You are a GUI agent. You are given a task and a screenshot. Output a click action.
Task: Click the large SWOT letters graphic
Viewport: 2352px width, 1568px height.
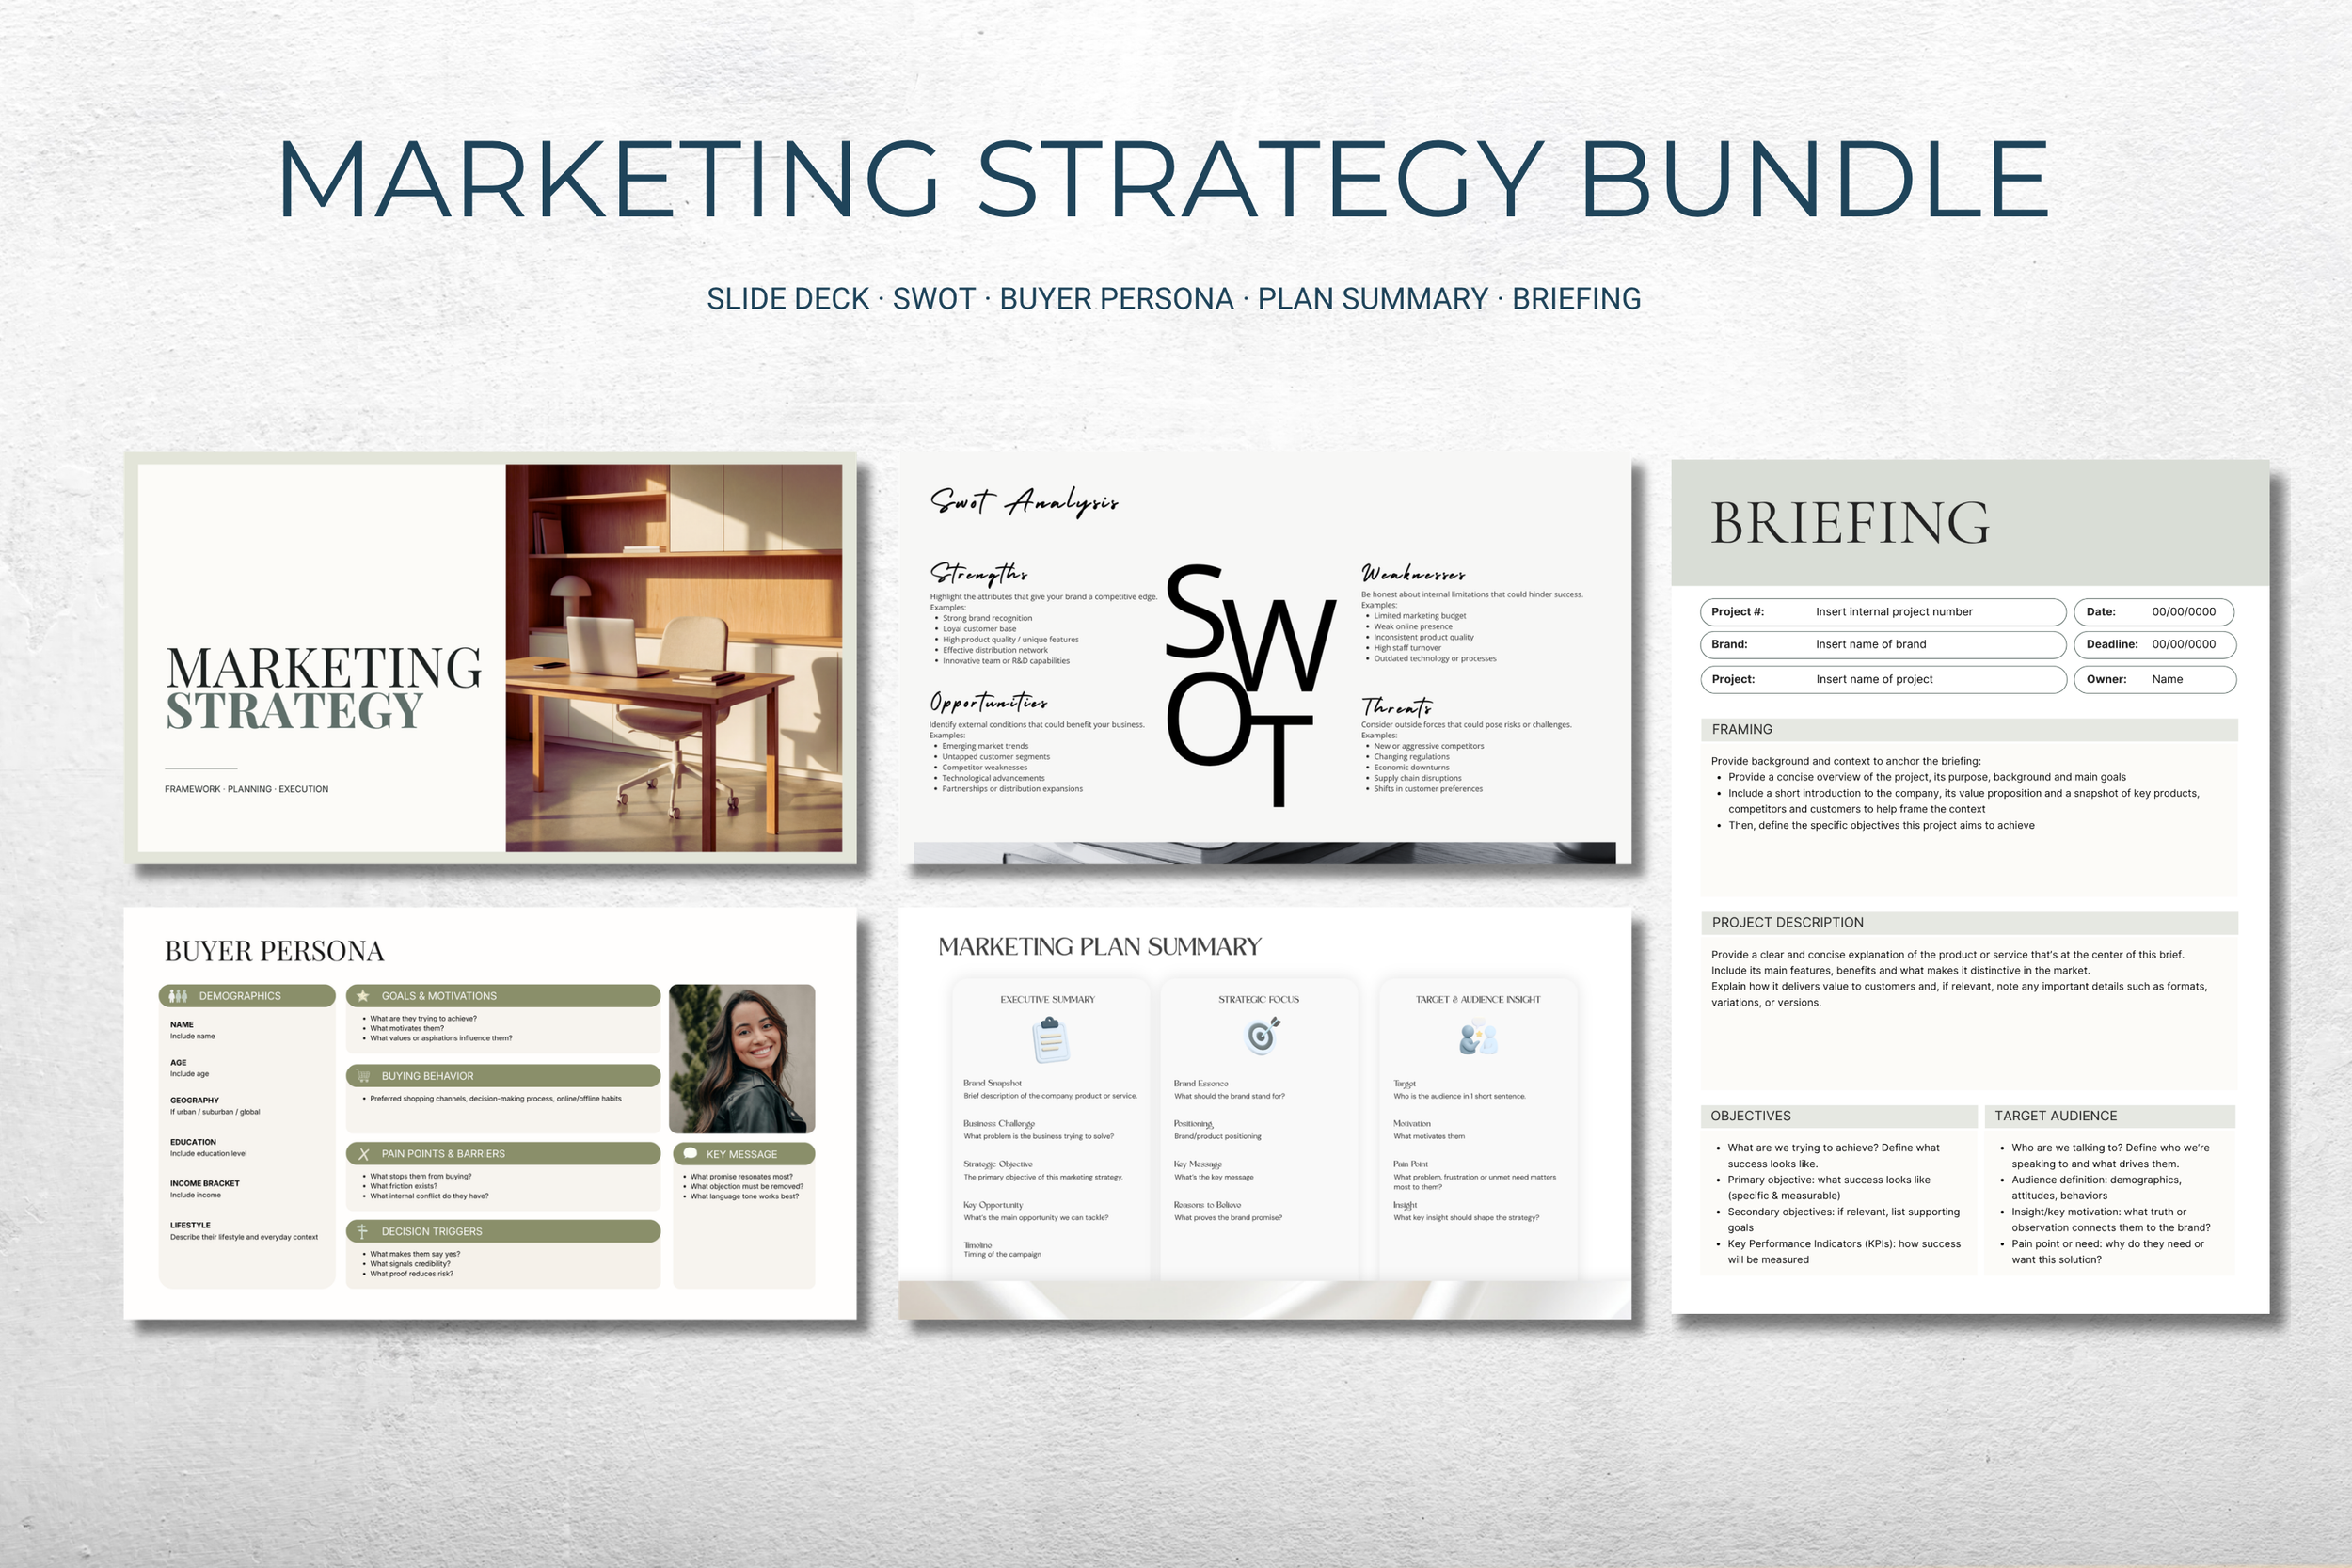pyautogui.click(x=1250, y=685)
